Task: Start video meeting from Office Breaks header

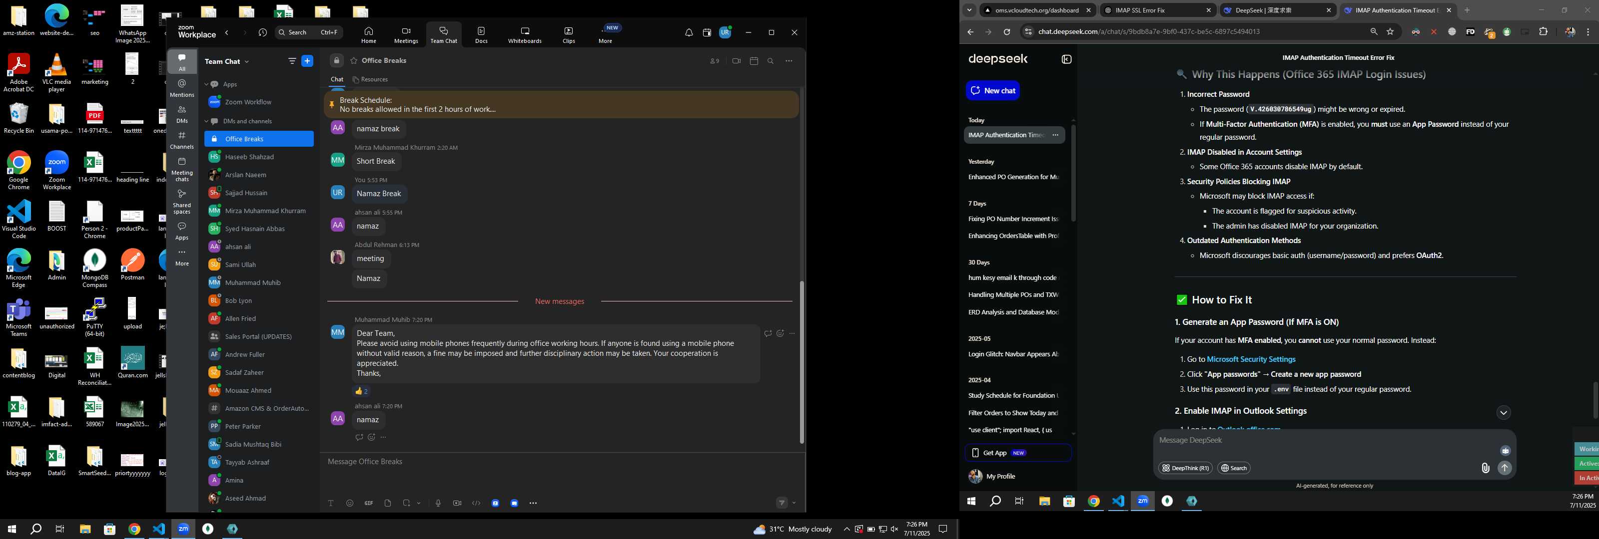Action: pos(736,61)
